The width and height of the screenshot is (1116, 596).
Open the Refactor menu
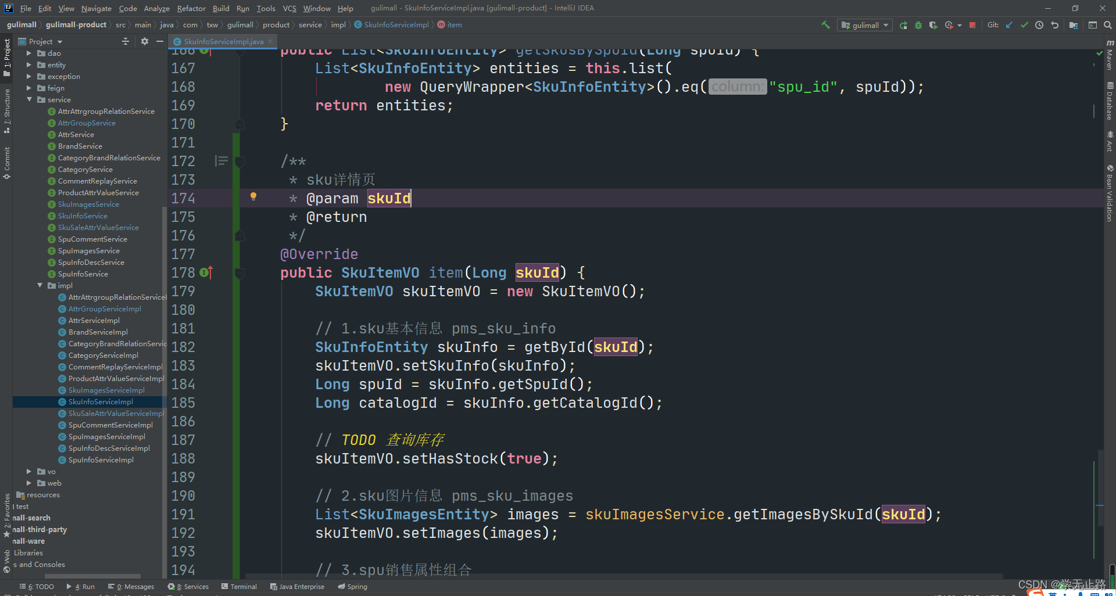pos(191,8)
